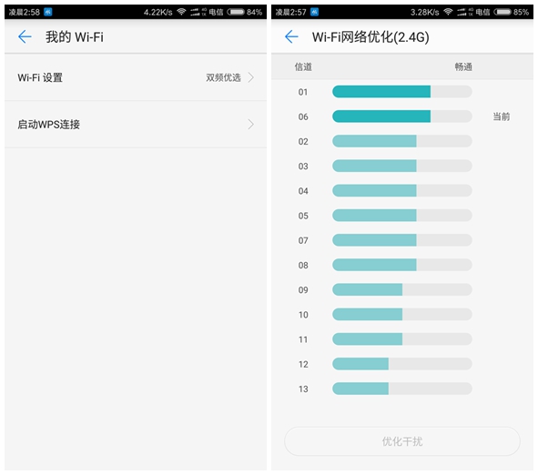
Task: Select channel 09 bar
Action: [402, 289]
